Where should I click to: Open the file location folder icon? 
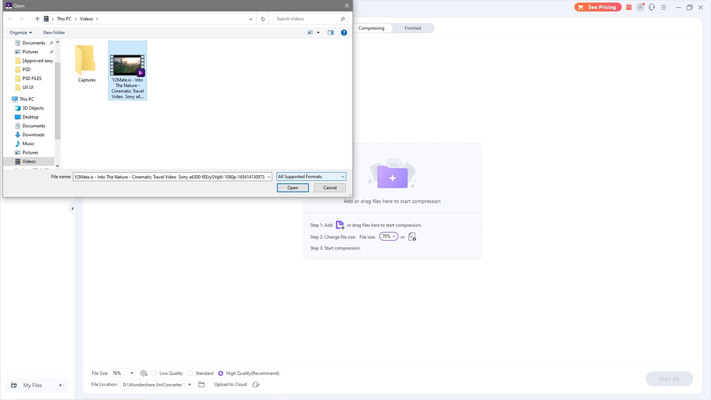click(x=201, y=384)
